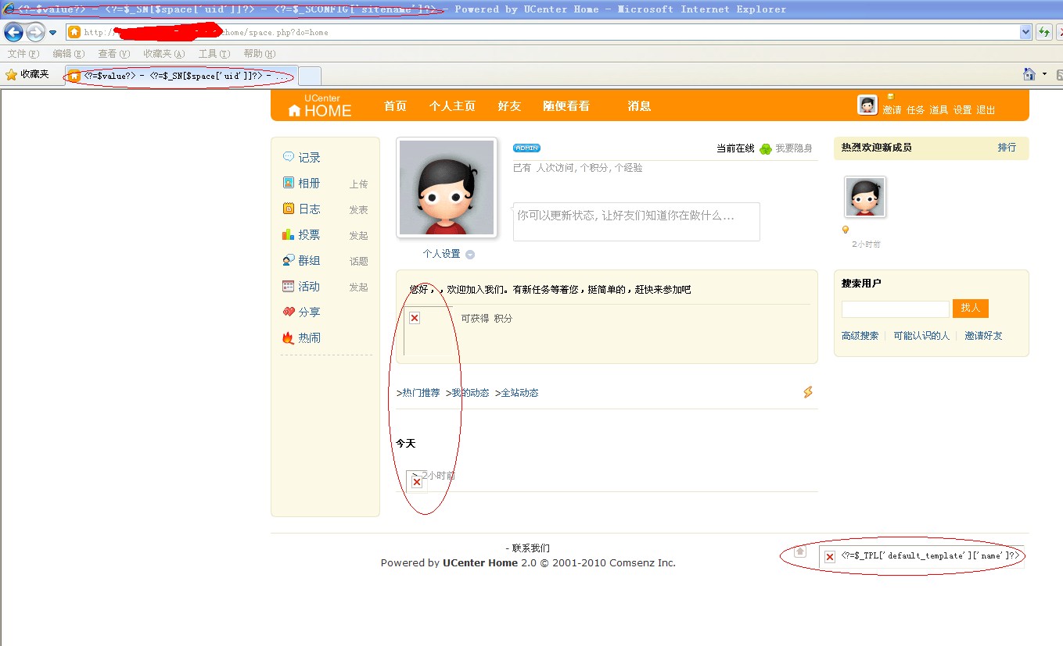Open the 编辑(E) menu
The width and height of the screenshot is (1063, 646).
[68, 54]
